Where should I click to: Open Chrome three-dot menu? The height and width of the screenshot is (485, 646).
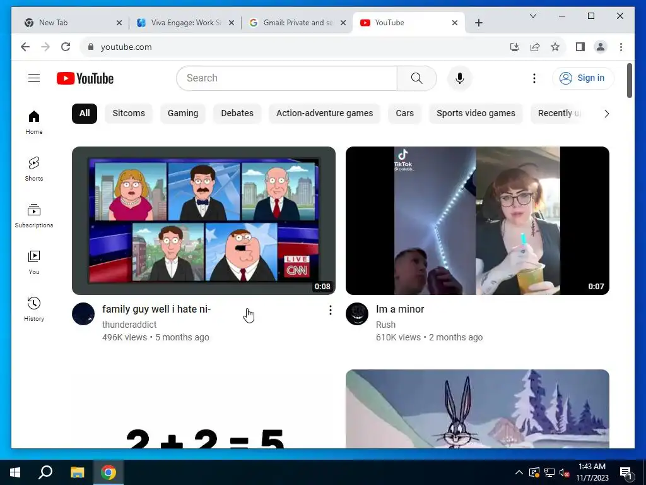(x=621, y=47)
